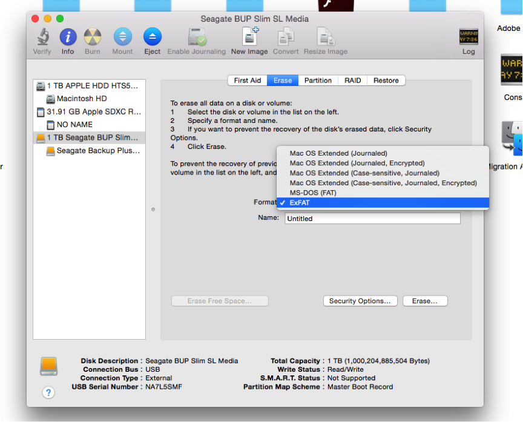
Task: Click the Master Boot Record value
Action: point(360,387)
